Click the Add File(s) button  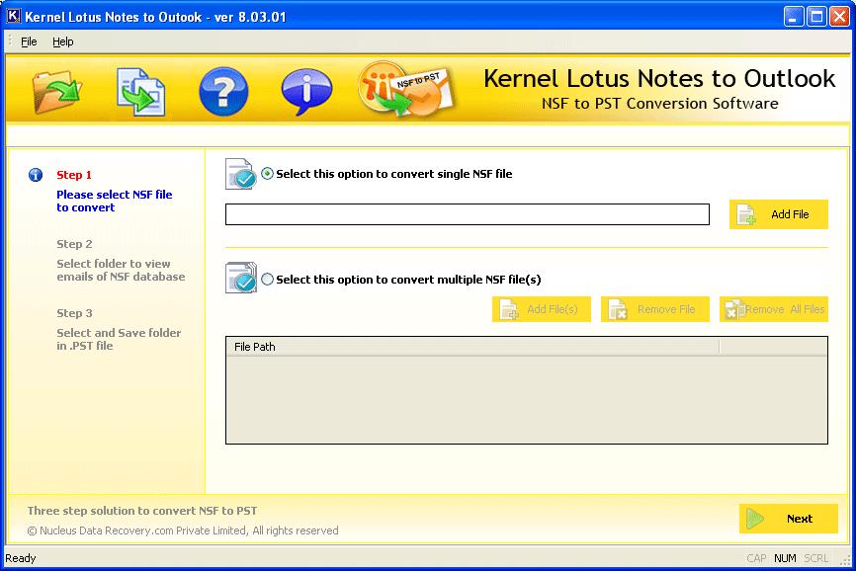[541, 309]
